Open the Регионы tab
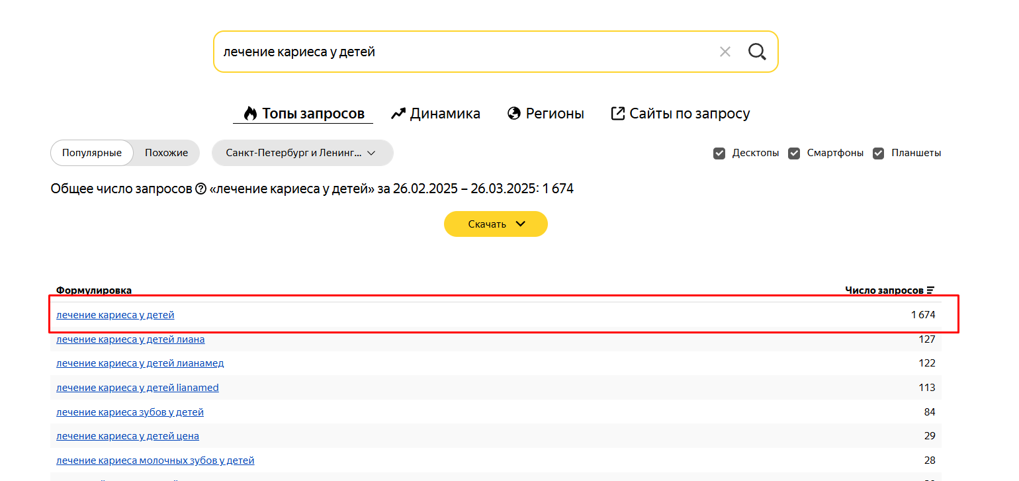1019x481 pixels. 554,113
